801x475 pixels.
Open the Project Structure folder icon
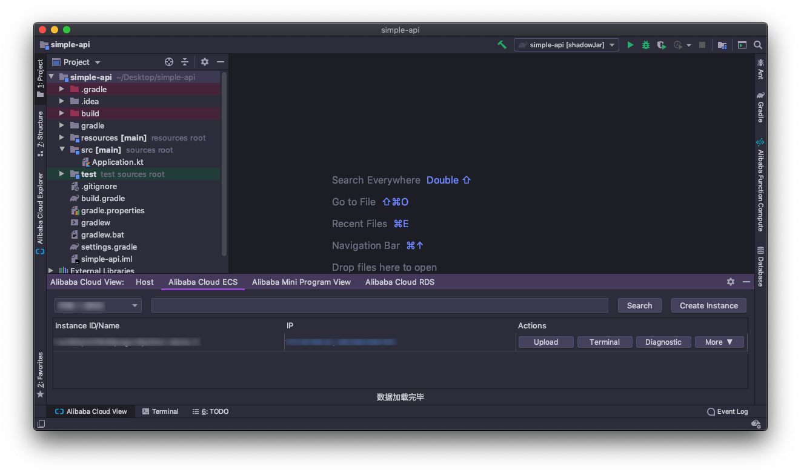point(722,45)
